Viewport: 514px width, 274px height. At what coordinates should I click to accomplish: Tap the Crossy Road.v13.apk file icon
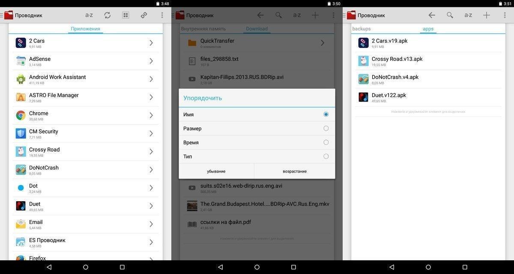[x=363, y=61]
